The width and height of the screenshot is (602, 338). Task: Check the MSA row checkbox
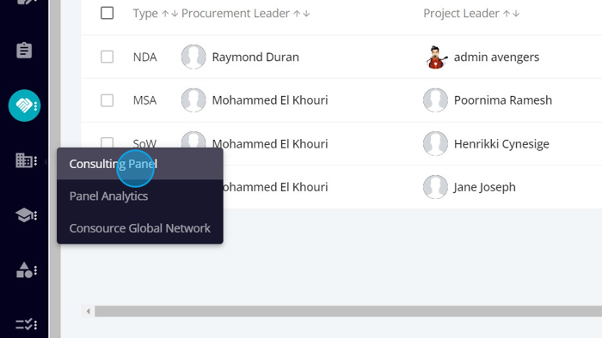pos(107,100)
